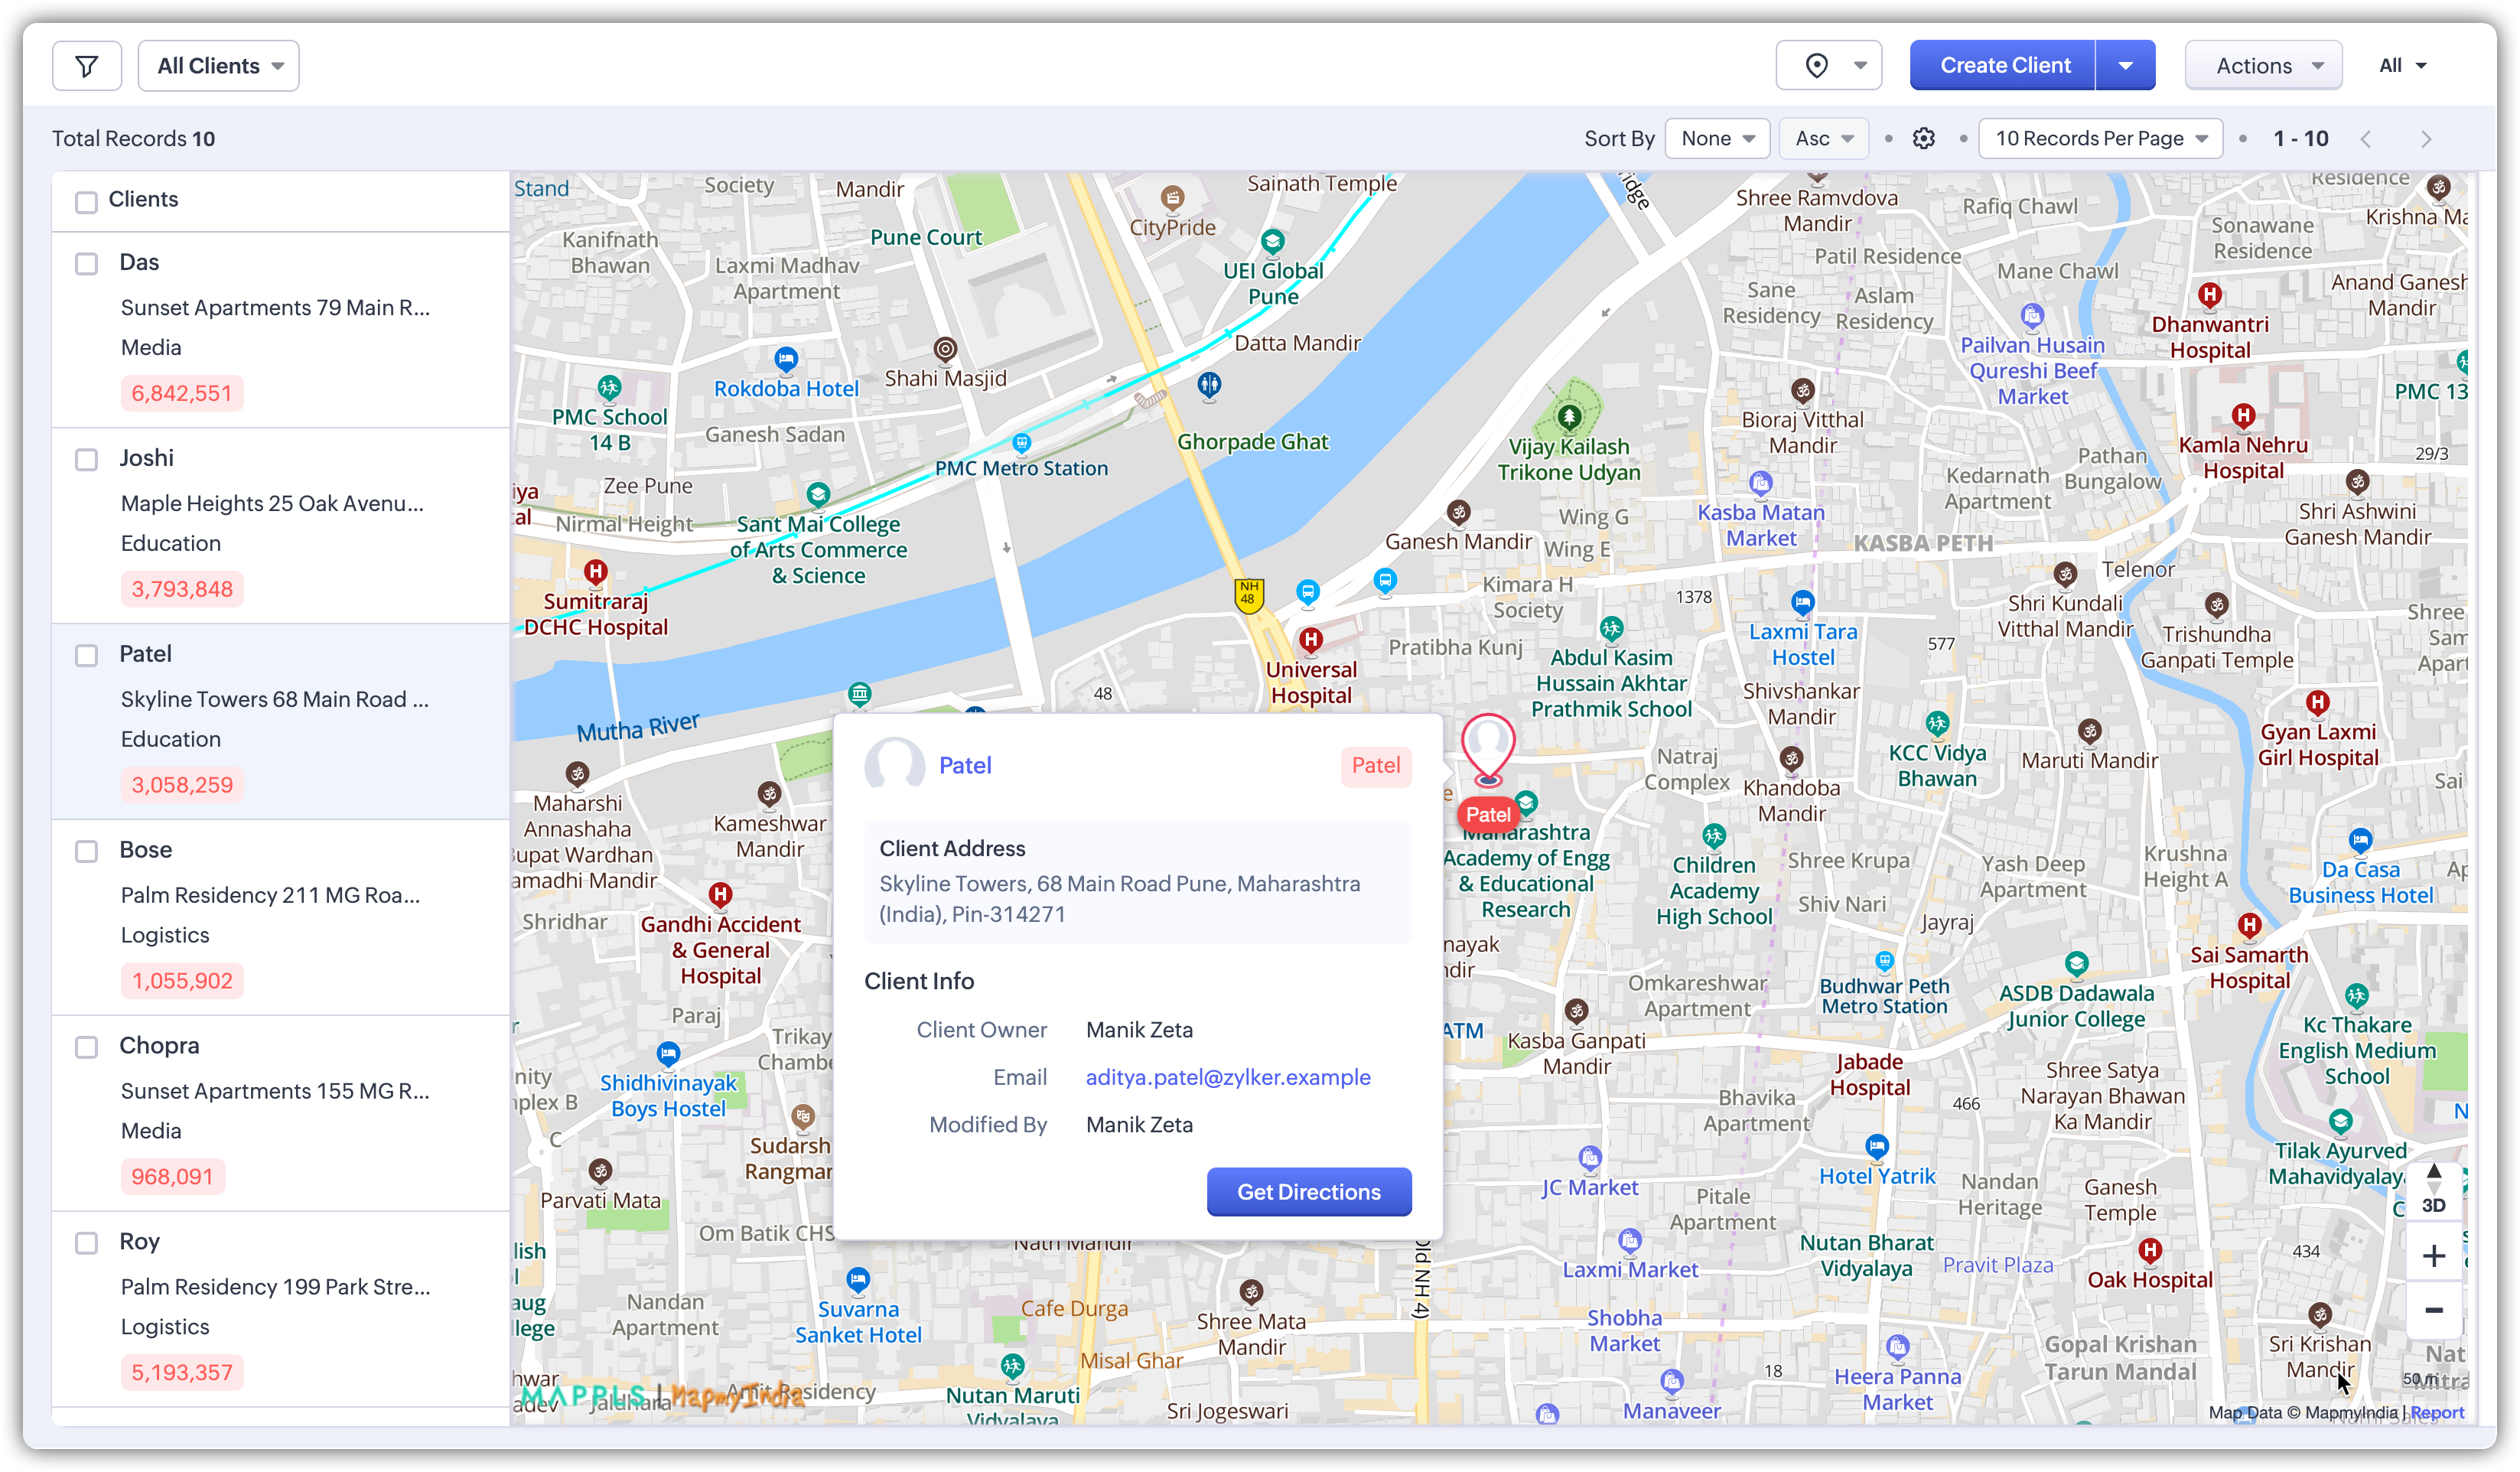Expand the All Clients view dropdown

(x=219, y=66)
